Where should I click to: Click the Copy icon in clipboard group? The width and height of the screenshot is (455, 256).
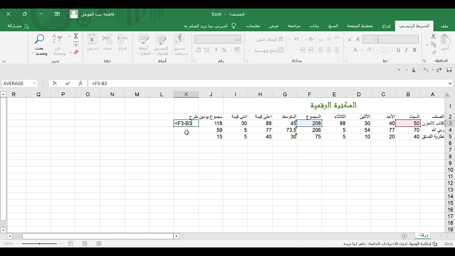coord(433,44)
